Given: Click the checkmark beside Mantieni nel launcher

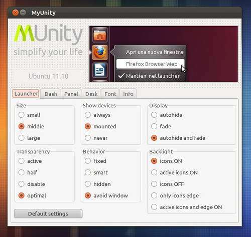Looking at the screenshot, I should pyautogui.click(x=121, y=76).
